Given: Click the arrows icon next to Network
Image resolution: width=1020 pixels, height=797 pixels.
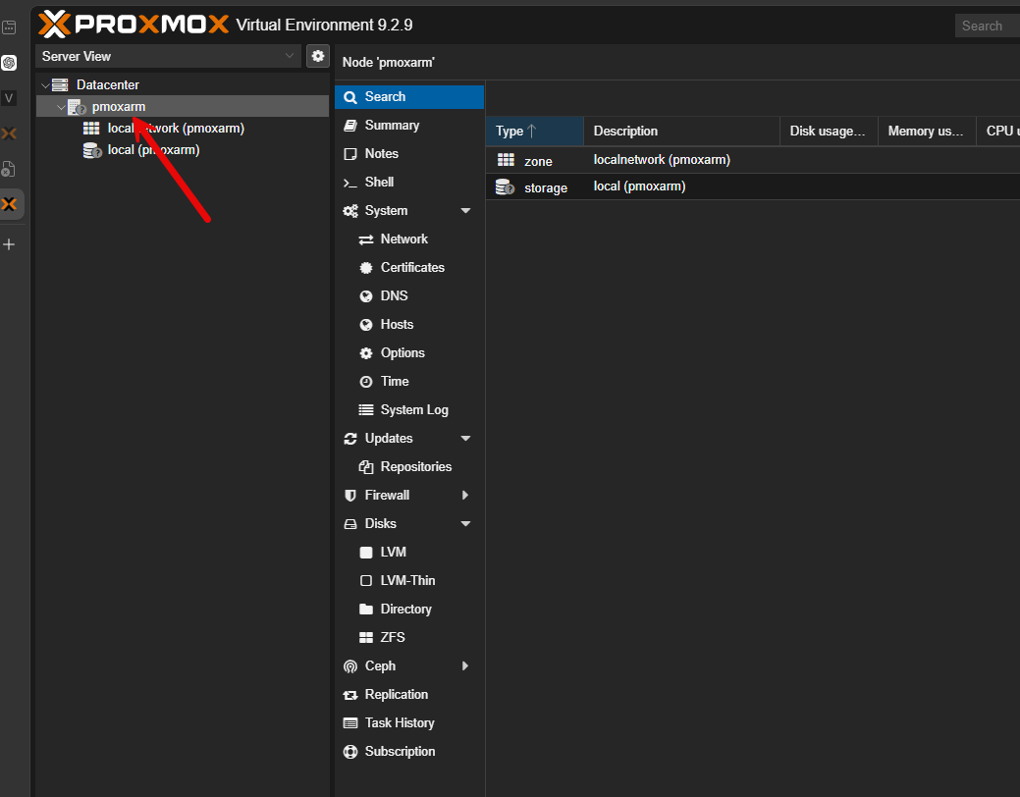Looking at the screenshot, I should (x=366, y=239).
